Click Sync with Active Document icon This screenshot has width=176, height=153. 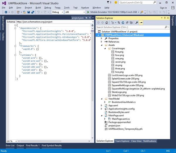click(119, 22)
